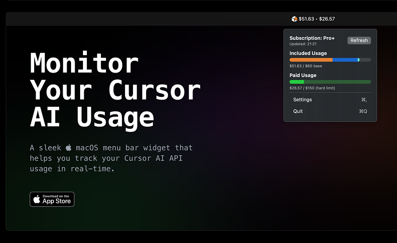
Task: Click the Included Usage progress bar
Action: 330,60
